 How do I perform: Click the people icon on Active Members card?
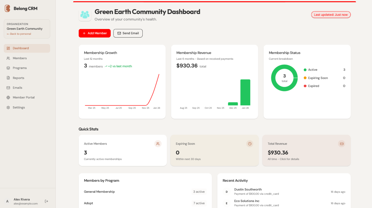click(x=158, y=144)
